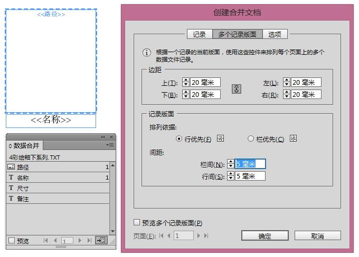Image resolution: width=359 pixels, height=257 pixels.
Task: Click the 取消 button
Action: (318, 235)
